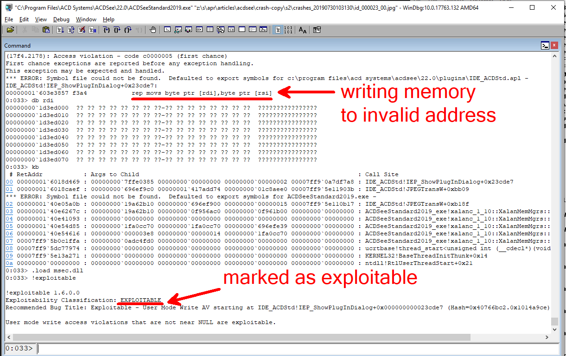
Task: Close the docked Command window
Action: click(x=554, y=46)
